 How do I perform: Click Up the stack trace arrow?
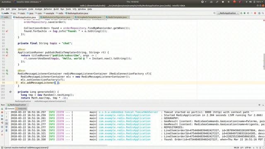(x=7, y=113)
